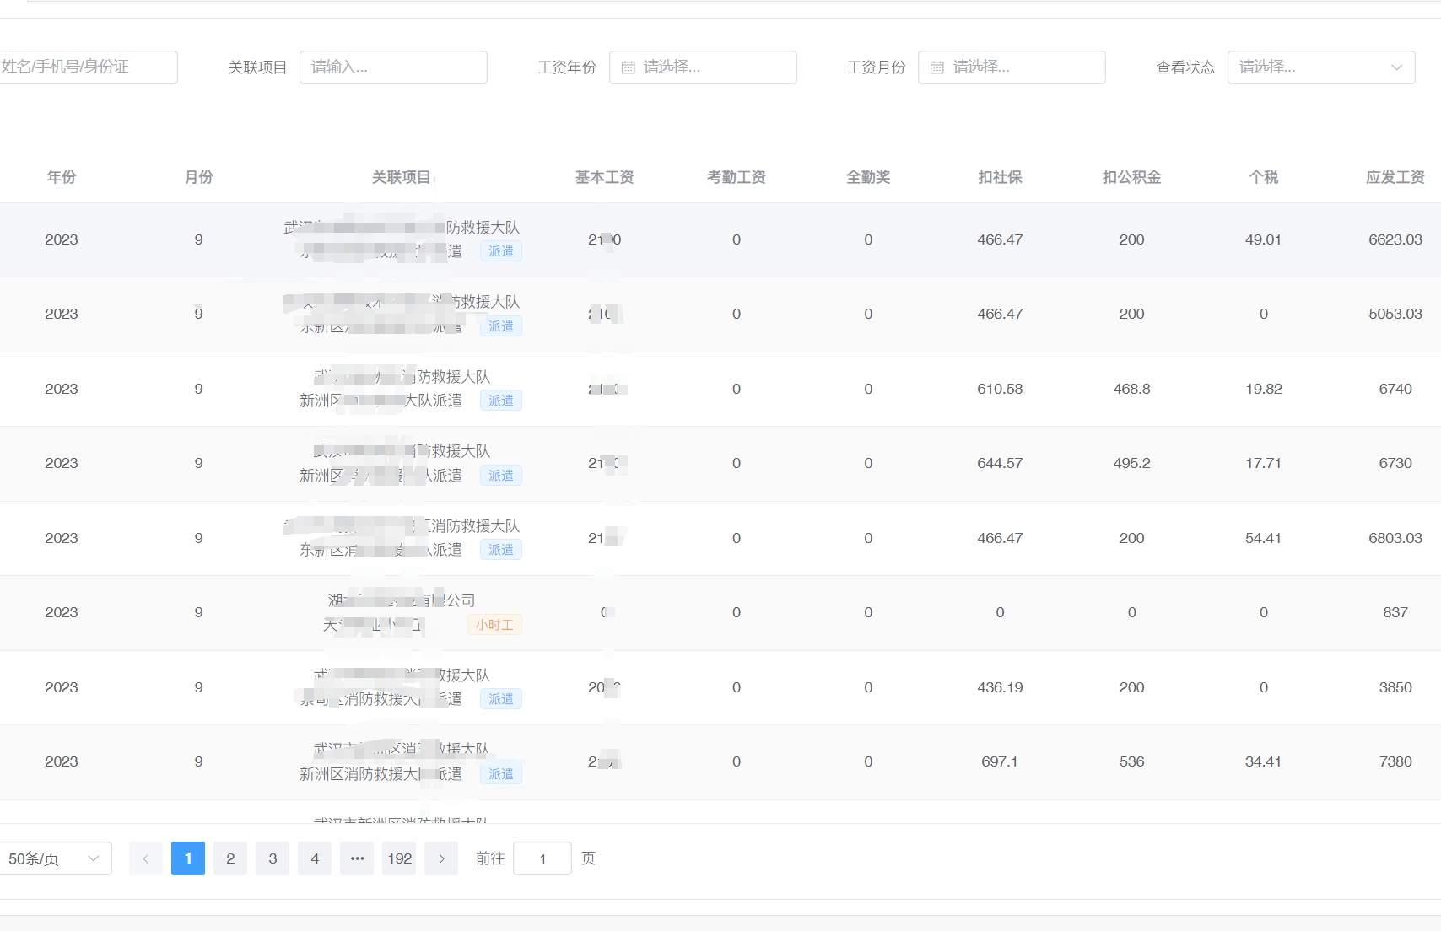The height and width of the screenshot is (931, 1441).
Task: Go to page 2
Action: (x=230, y=858)
